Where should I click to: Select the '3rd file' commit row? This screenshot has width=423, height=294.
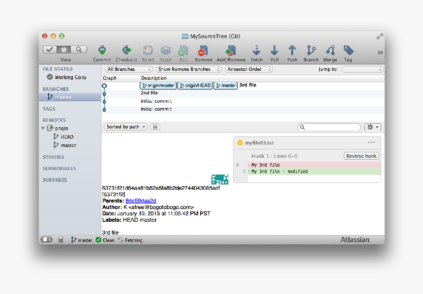point(243,86)
